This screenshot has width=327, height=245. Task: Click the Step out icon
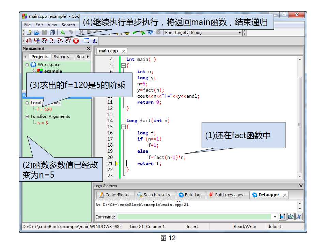pos(68,41)
